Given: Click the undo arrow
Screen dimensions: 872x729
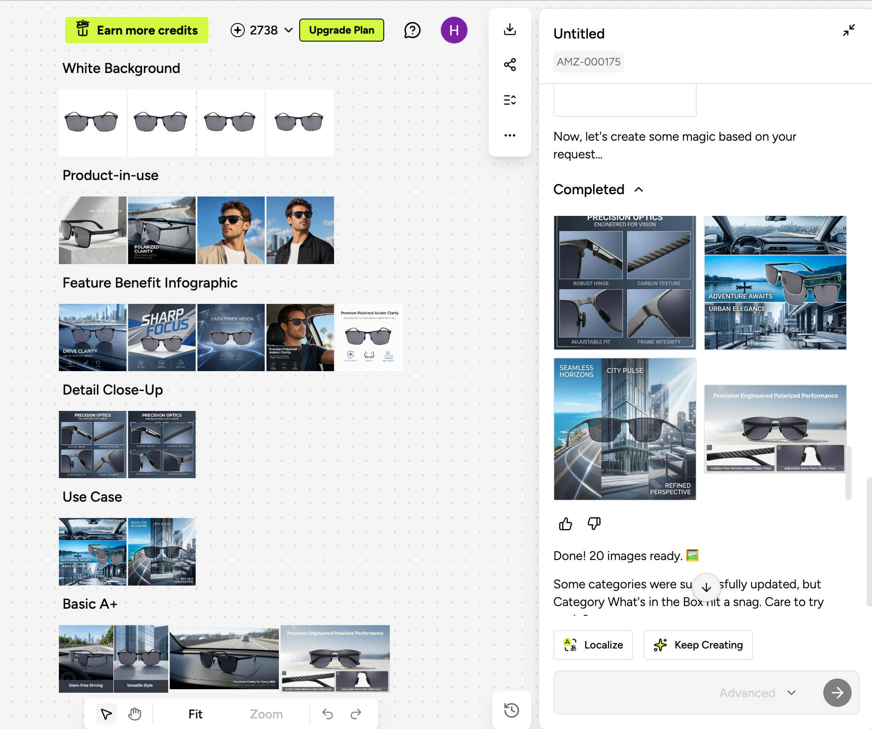Looking at the screenshot, I should (328, 714).
